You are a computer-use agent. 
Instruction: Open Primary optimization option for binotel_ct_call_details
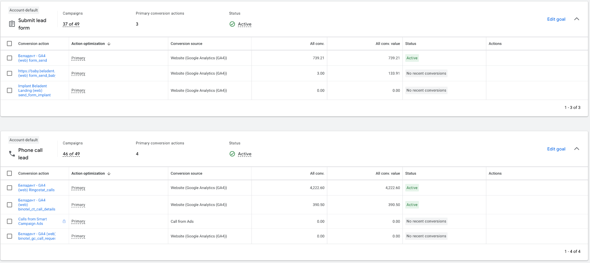point(78,205)
